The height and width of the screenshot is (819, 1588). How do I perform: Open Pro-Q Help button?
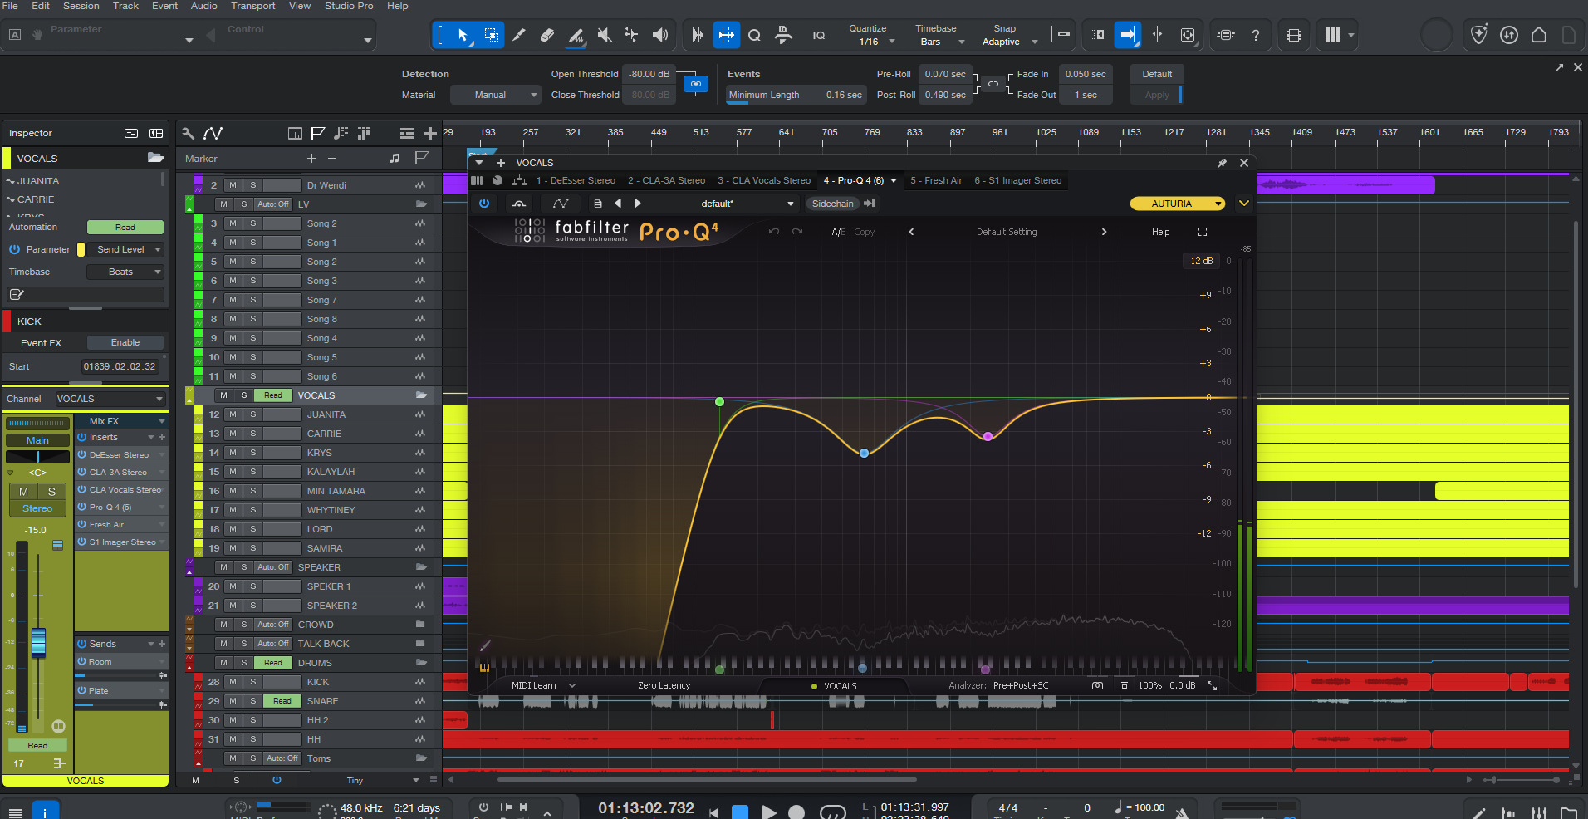pos(1160,232)
